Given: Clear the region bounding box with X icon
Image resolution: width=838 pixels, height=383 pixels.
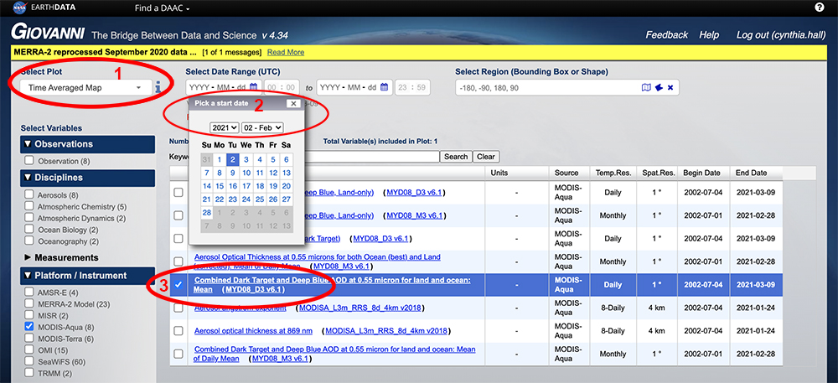Looking at the screenshot, I should tap(670, 88).
